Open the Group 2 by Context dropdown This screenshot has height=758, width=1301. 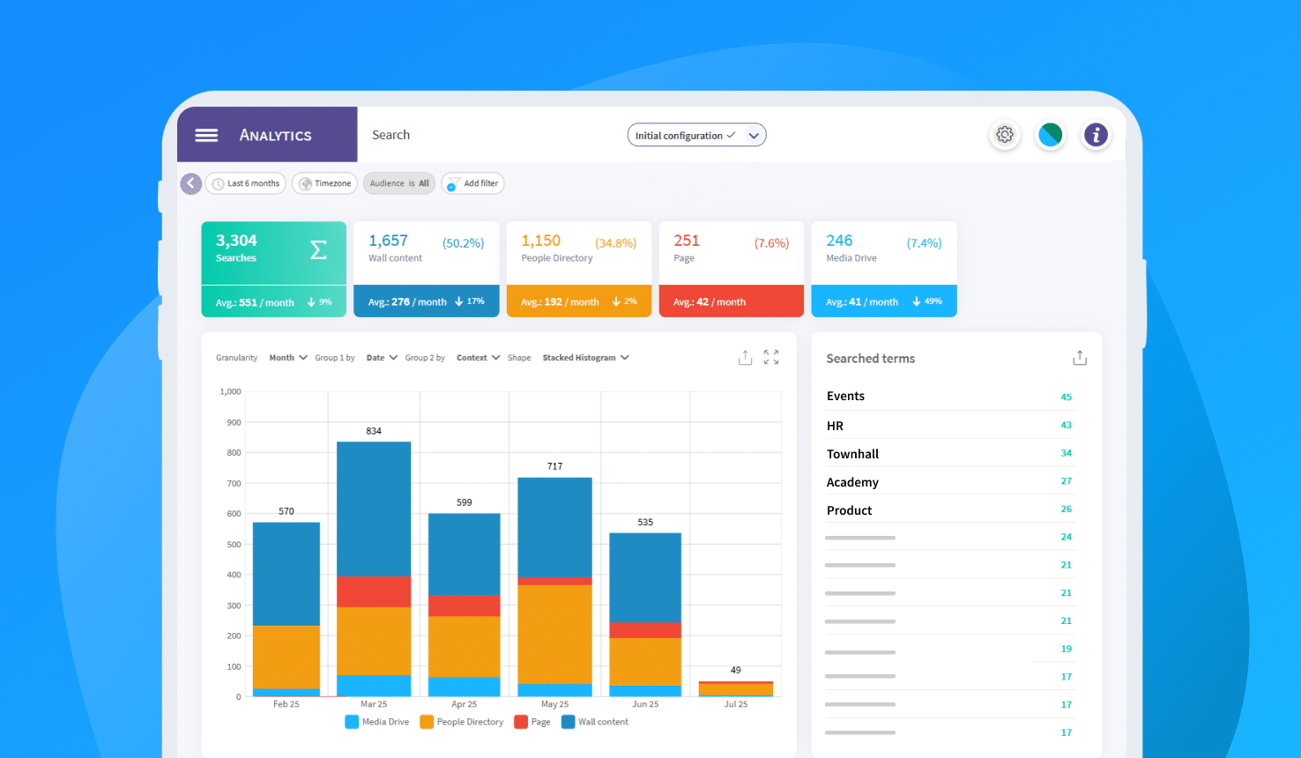[479, 358]
